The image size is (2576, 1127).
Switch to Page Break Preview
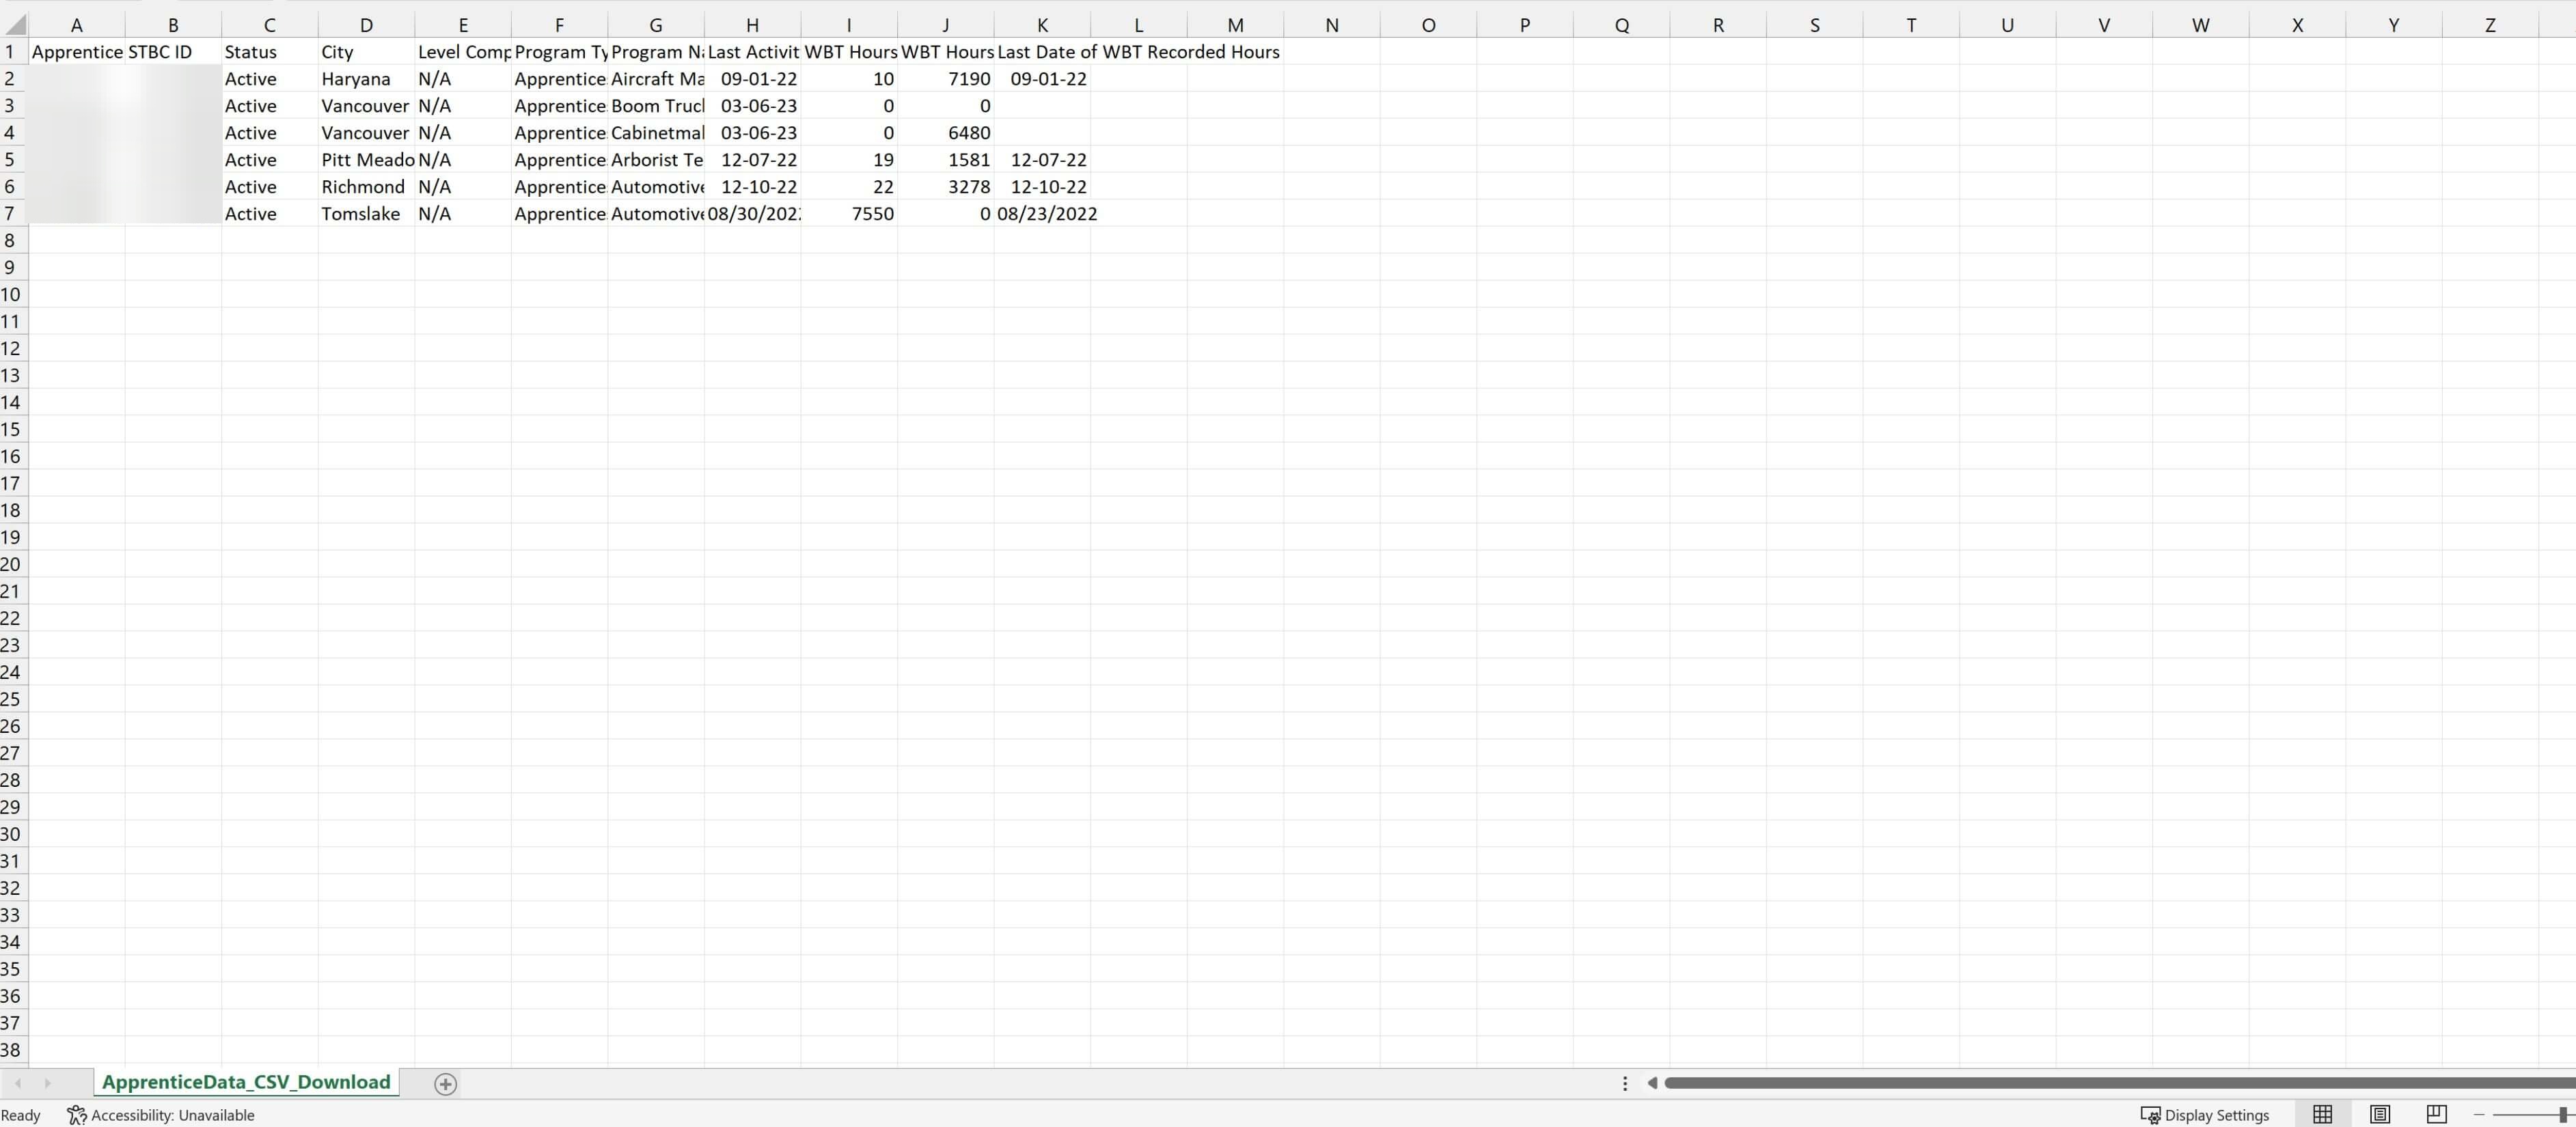(2436, 1114)
